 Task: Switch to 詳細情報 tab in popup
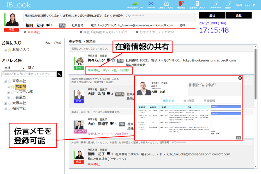point(209,101)
